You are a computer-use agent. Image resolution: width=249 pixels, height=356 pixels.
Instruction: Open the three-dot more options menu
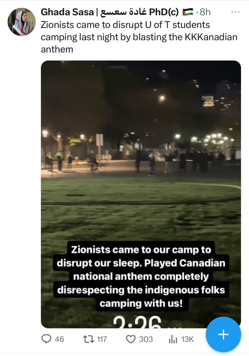[235, 12]
